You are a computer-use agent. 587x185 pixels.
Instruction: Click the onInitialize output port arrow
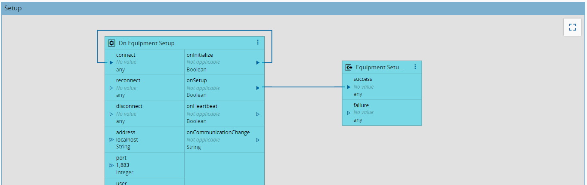click(x=258, y=62)
